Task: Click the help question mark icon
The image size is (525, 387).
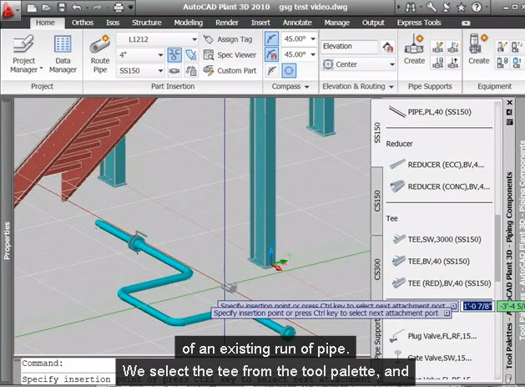Action: [477, 8]
